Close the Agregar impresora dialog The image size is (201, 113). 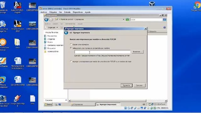tap(145, 29)
